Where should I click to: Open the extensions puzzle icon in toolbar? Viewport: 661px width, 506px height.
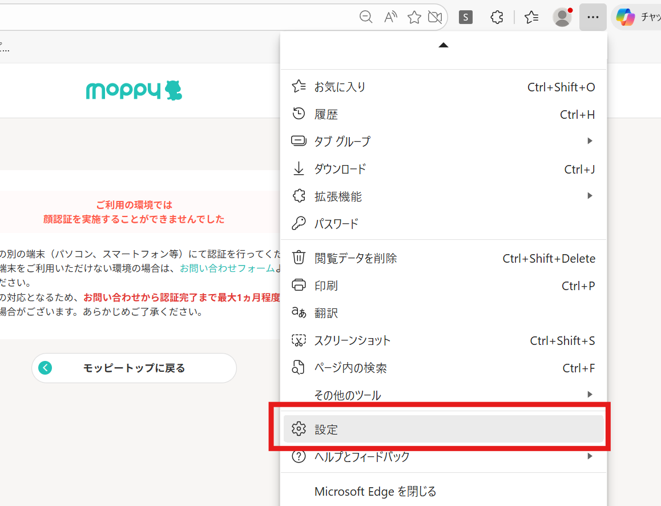[x=497, y=17]
